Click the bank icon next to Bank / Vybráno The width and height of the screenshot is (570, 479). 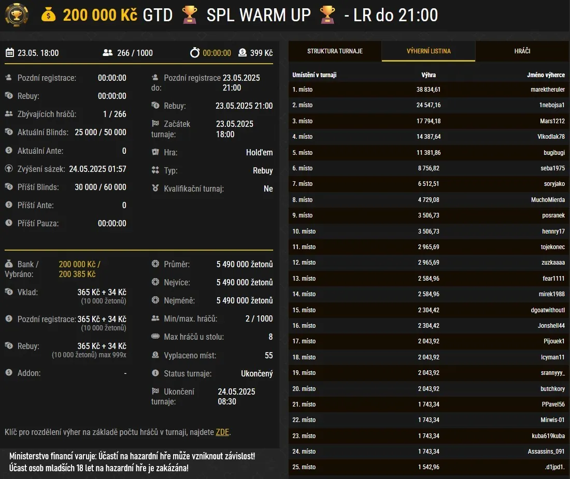(9, 264)
